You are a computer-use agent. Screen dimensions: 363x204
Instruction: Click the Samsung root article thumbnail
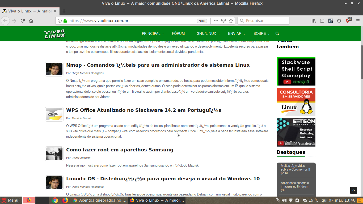coord(54,154)
